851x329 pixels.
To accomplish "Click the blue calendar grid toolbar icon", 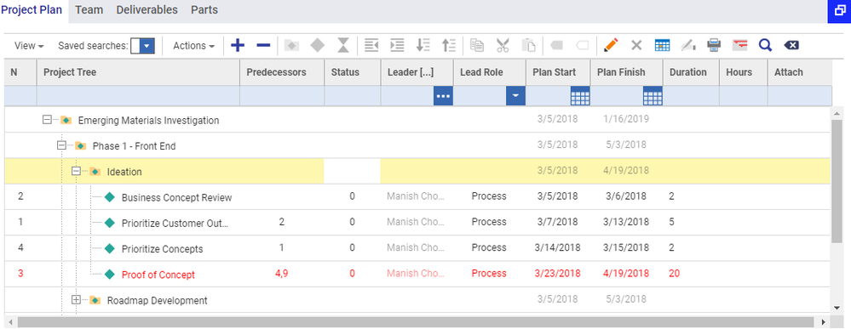I will click(662, 46).
